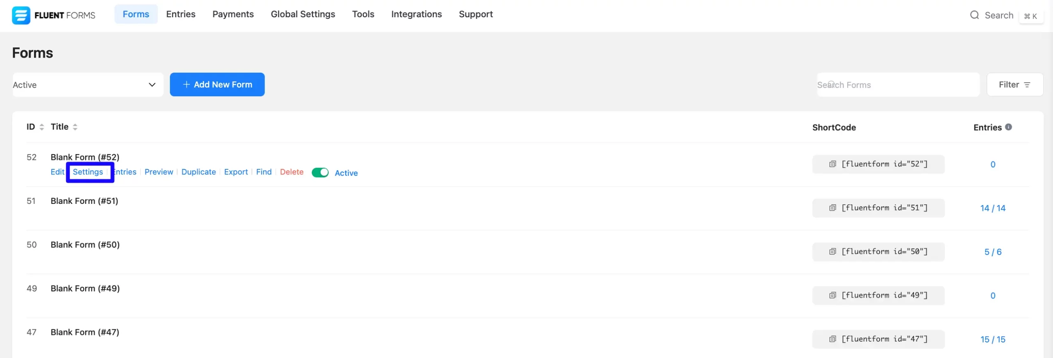
Task: Click the Entries column info icon
Action: coord(1009,127)
